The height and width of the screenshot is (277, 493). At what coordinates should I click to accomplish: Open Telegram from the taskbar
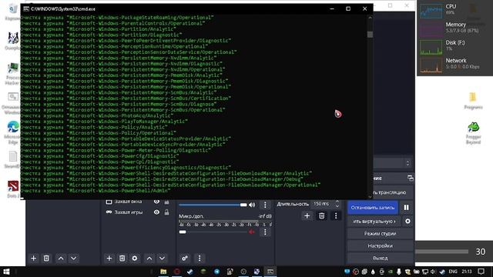point(216,272)
